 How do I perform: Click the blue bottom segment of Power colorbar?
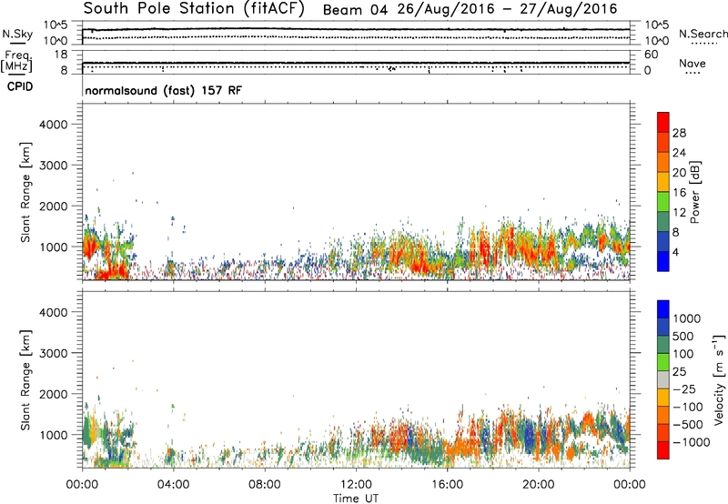click(663, 261)
